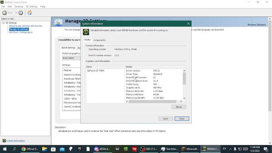Open NVIDIA Control Panel taskbar item

pyautogui.click(x=210, y=149)
